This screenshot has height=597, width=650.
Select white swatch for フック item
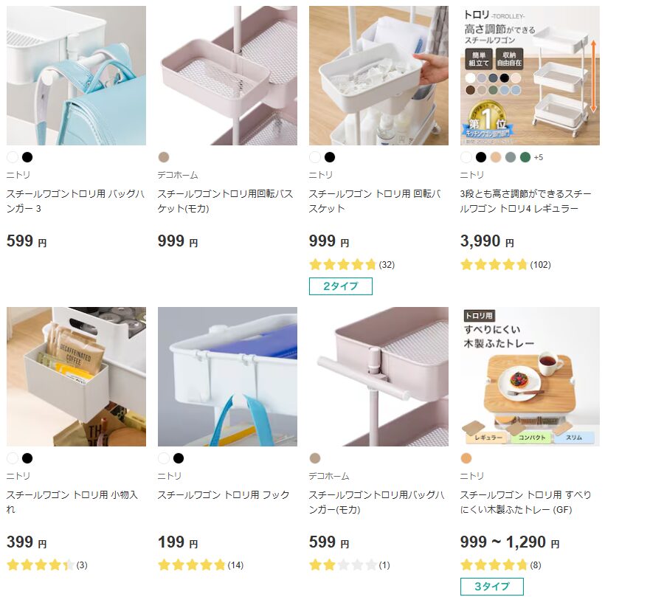coord(164,458)
